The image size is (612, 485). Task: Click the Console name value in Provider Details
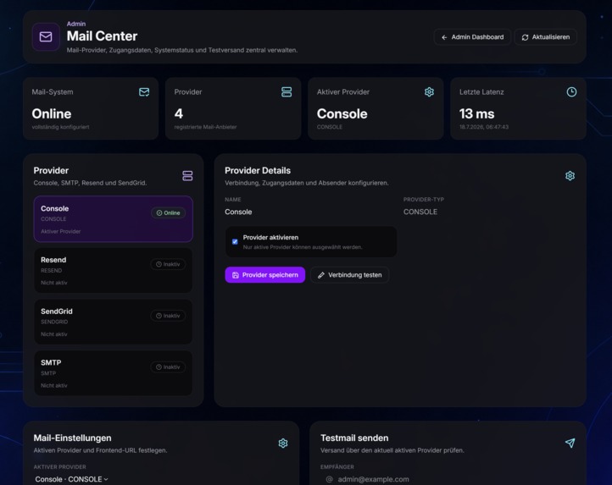click(238, 212)
